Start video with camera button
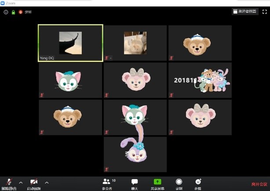270x191 pixels. [x=34, y=183]
